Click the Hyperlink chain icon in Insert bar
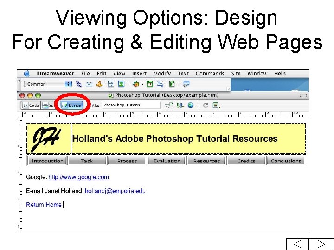The image size is (334, 250). coord(79,84)
